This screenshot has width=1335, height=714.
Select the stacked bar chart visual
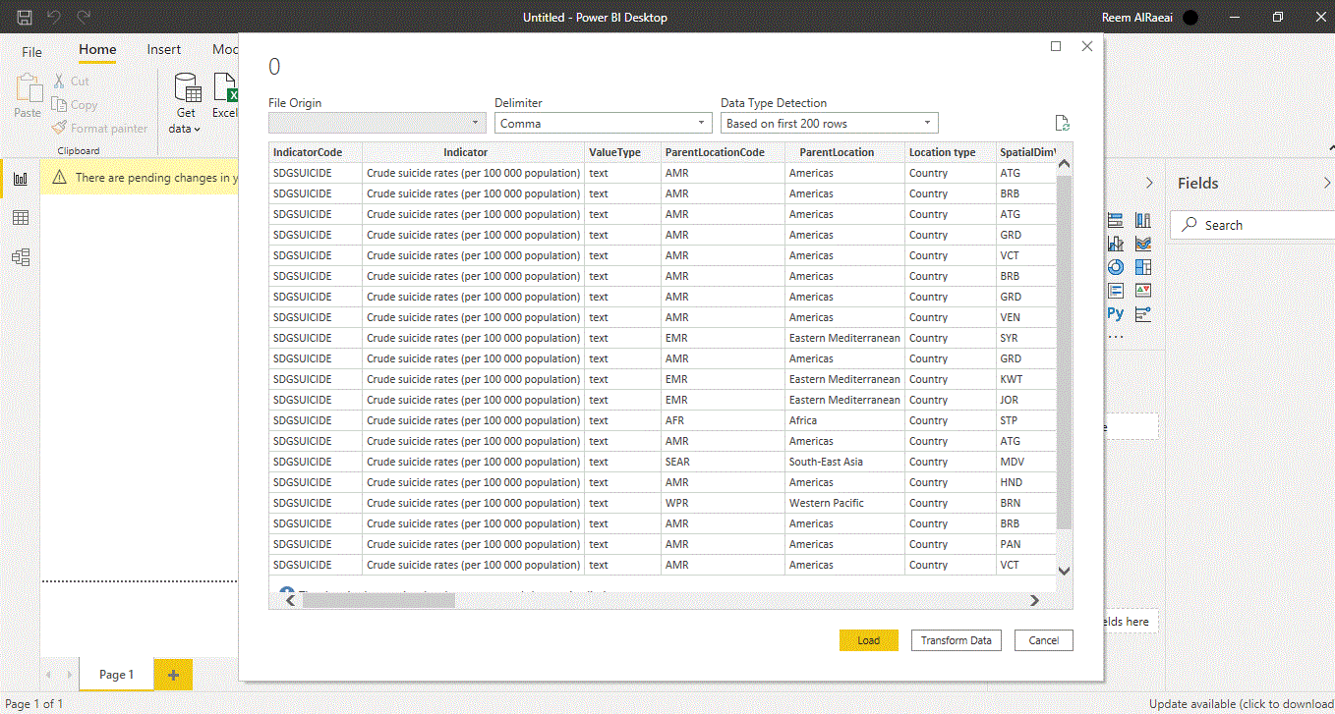click(x=1116, y=220)
